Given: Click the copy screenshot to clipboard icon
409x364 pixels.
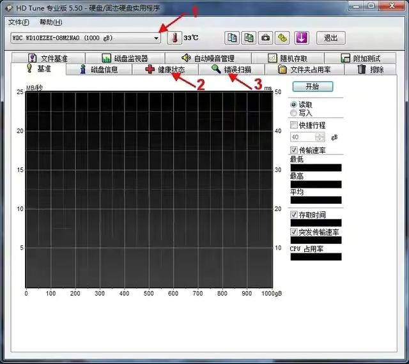Looking at the screenshot, I should coord(249,38).
